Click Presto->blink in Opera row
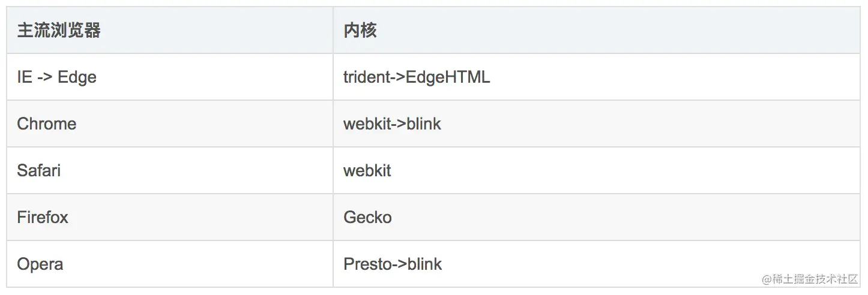Screen dimensions: 868x295 (597, 264)
